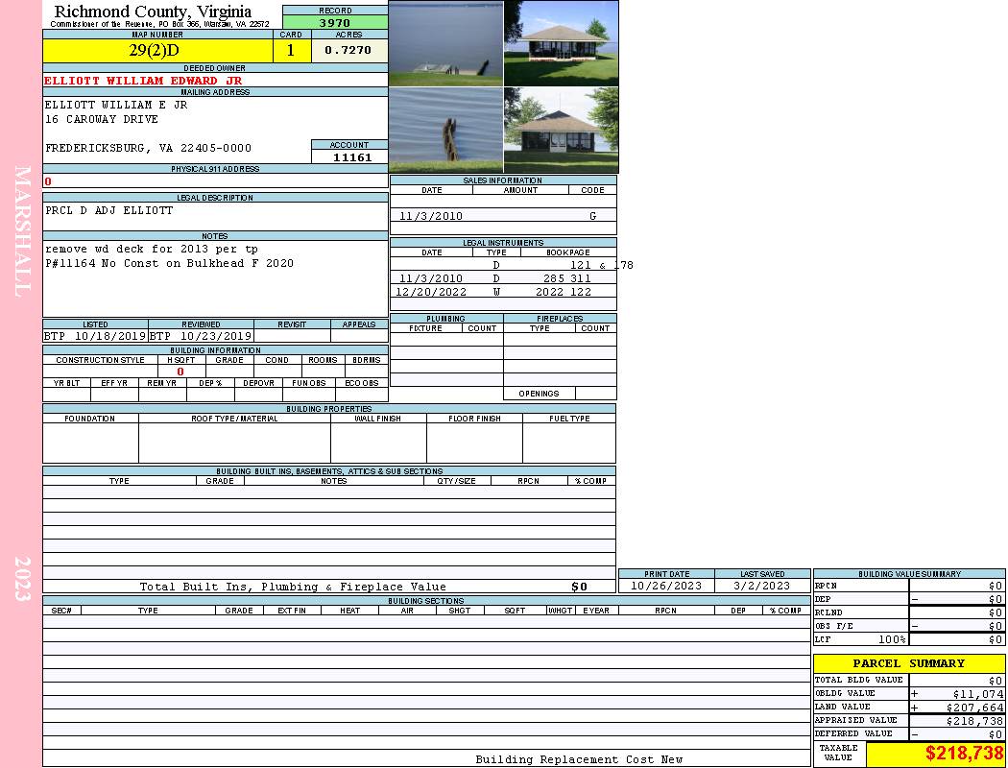Click the legal description text PRCL D ADJ ELLIOTT
The image size is (1008, 768).
click(x=109, y=210)
